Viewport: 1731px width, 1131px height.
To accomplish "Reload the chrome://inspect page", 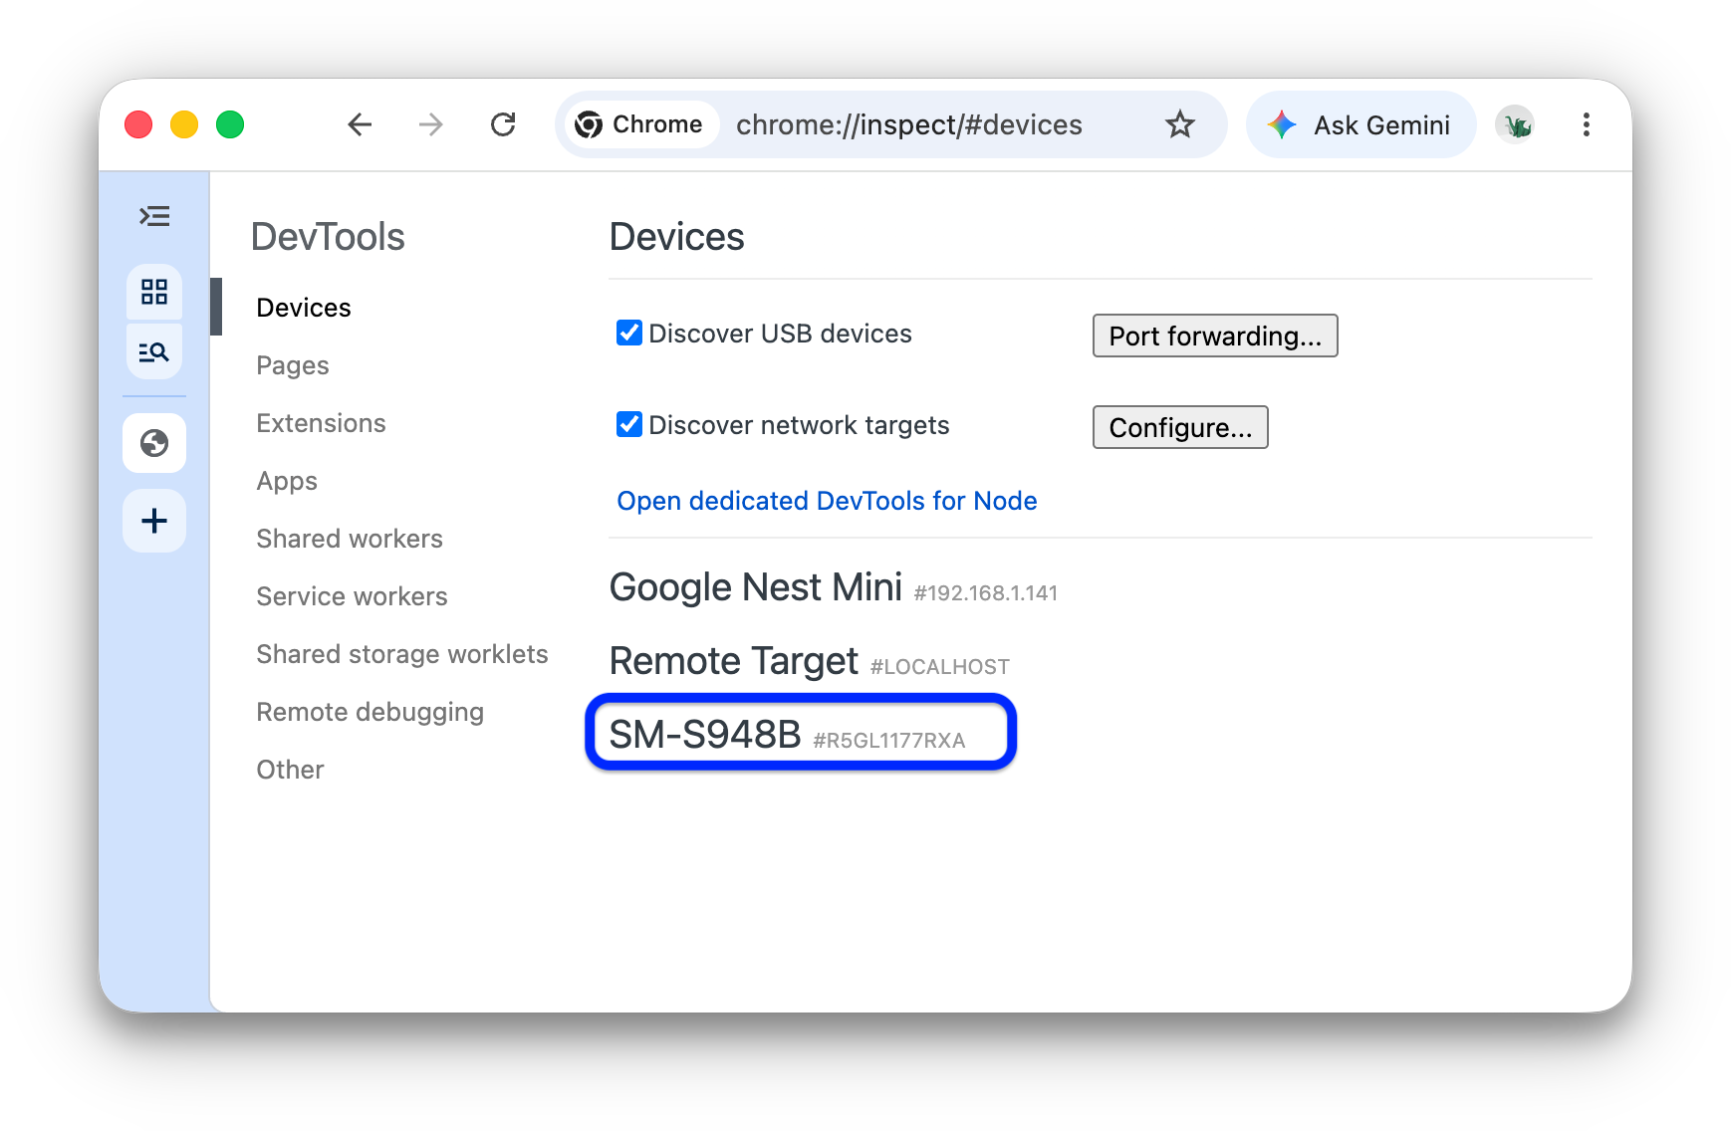I will coord(503,124).
